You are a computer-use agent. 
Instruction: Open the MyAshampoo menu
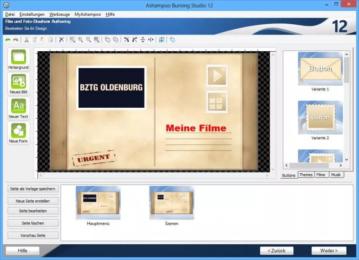click(x=88, y=14)
